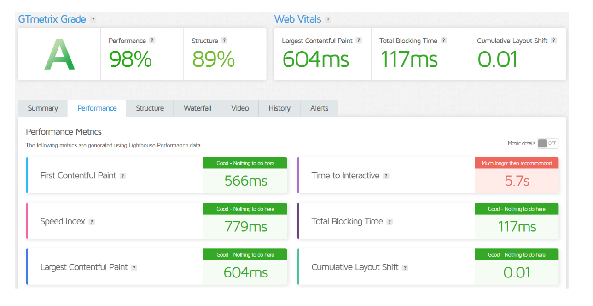Viewport: 593px width, 306px height.
Task: Open the Web Vitals help tooltip
Action: coord(328,19)
